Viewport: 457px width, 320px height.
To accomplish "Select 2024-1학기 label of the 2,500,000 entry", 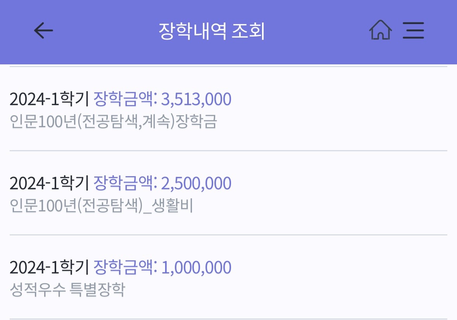I will [50, 183].
